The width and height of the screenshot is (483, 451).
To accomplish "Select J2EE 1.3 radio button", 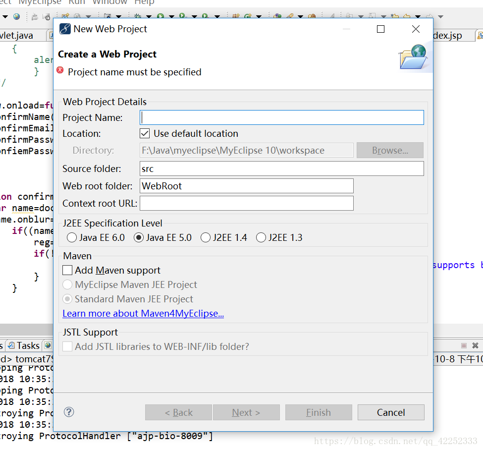I will [261, 237].
